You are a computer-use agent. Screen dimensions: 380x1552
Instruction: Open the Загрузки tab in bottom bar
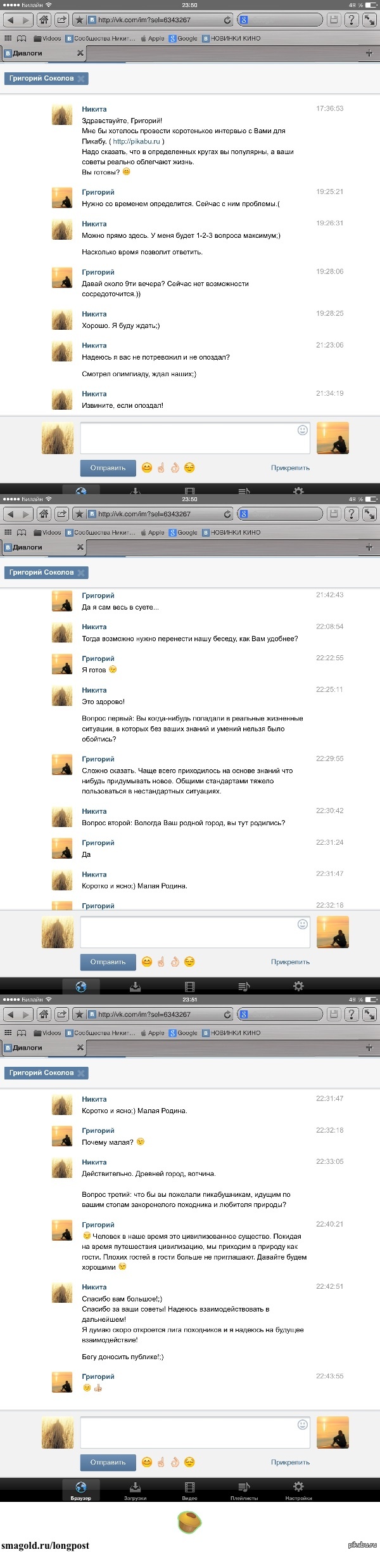[x=135, y=1490]
